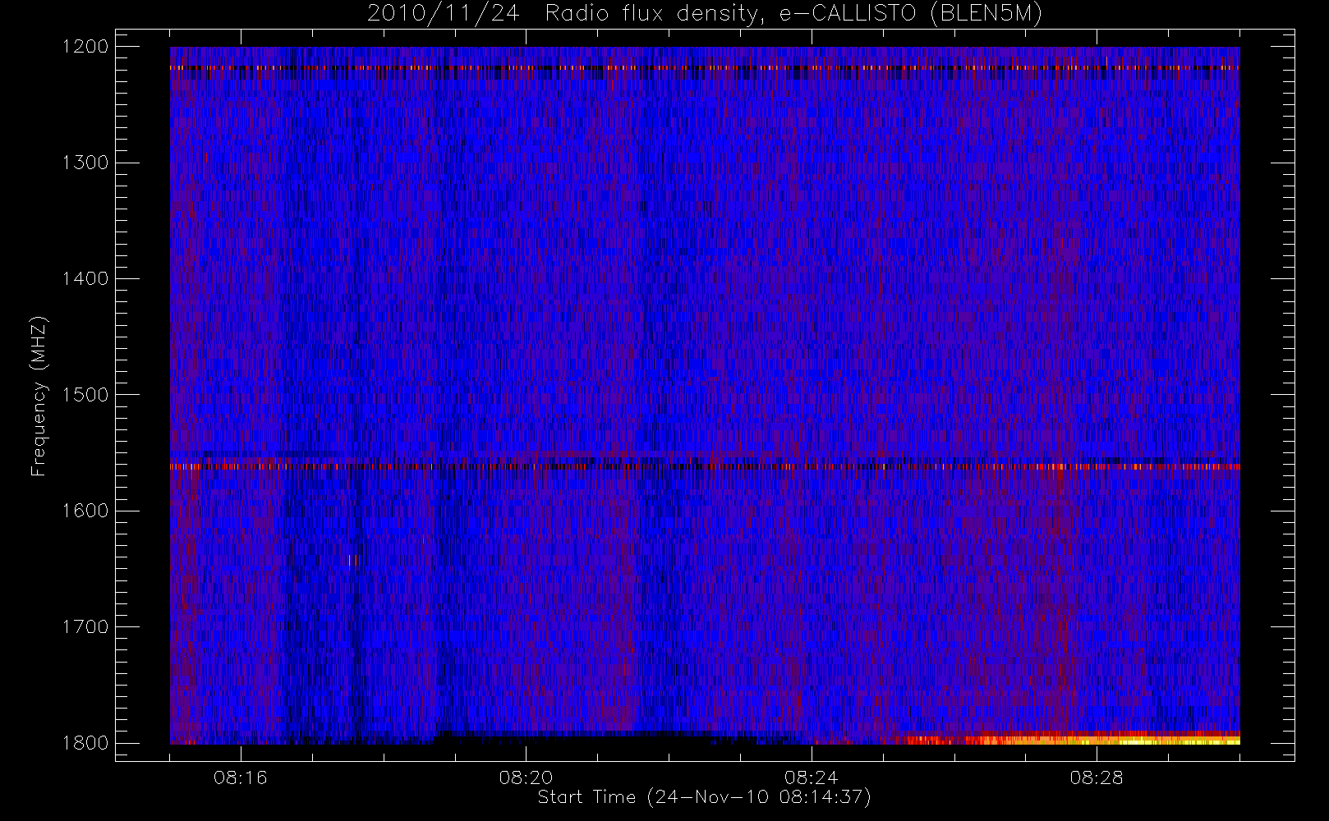Click the 1200 frequency tick label

tap(85, 47)
